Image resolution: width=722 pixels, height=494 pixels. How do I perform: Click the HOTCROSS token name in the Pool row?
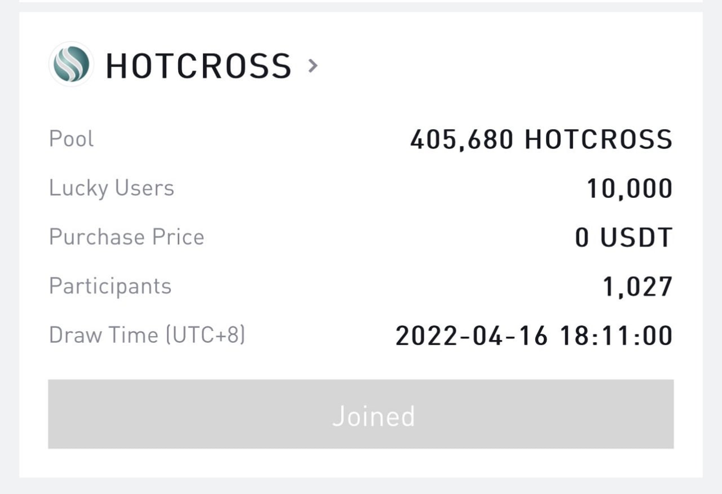pos(598,139)
